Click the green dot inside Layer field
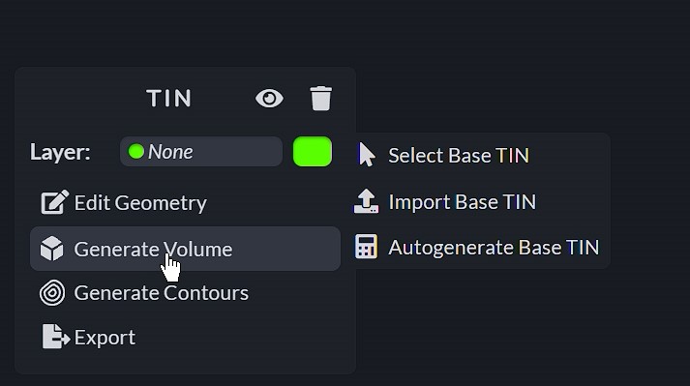The image size is (690, 386). [136, 152]
